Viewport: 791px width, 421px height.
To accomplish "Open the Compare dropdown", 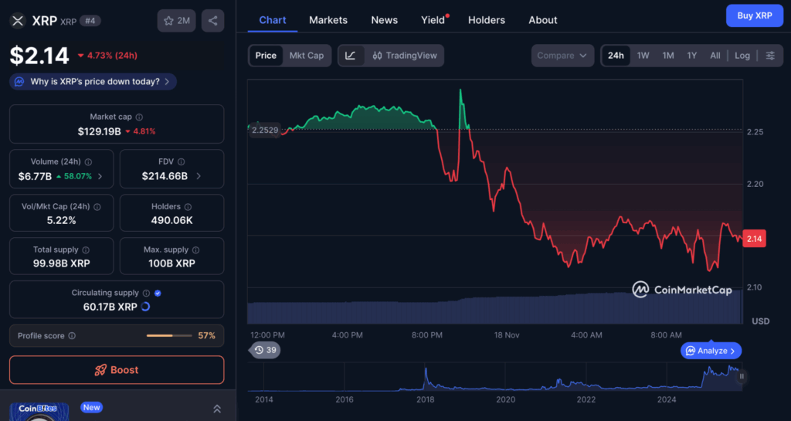I will point(562,56).
